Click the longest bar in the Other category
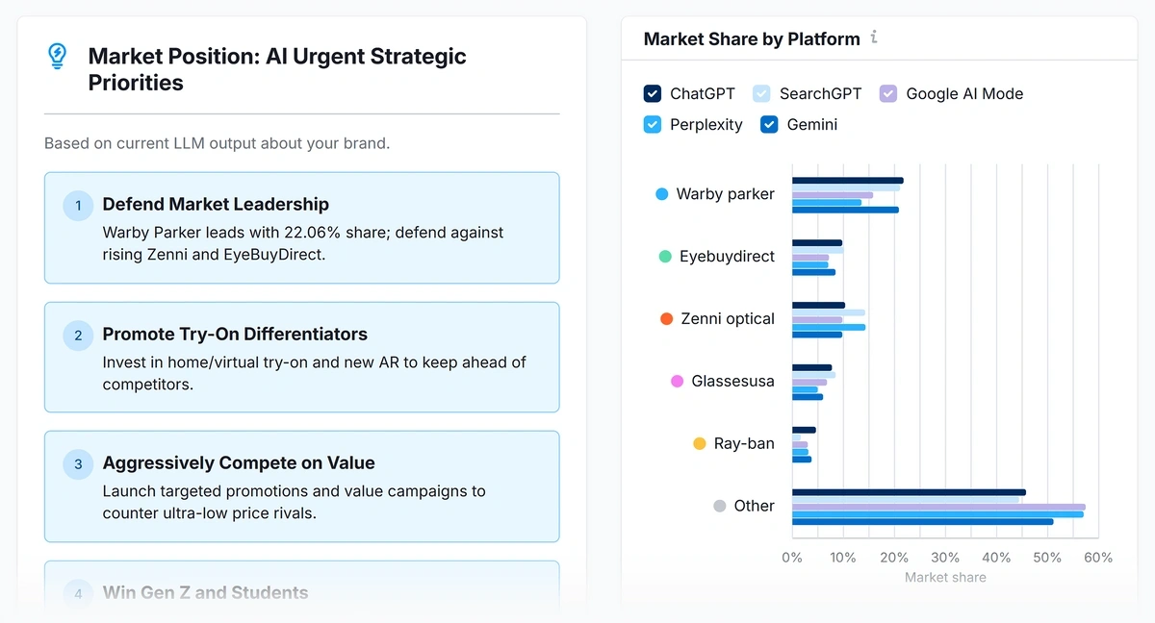The height and width of the screenshot is (623, 1155). pos(938,505)
